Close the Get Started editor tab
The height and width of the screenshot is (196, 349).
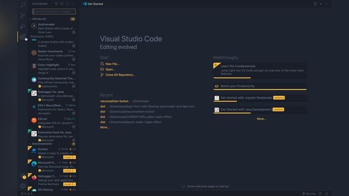(321, 4)
